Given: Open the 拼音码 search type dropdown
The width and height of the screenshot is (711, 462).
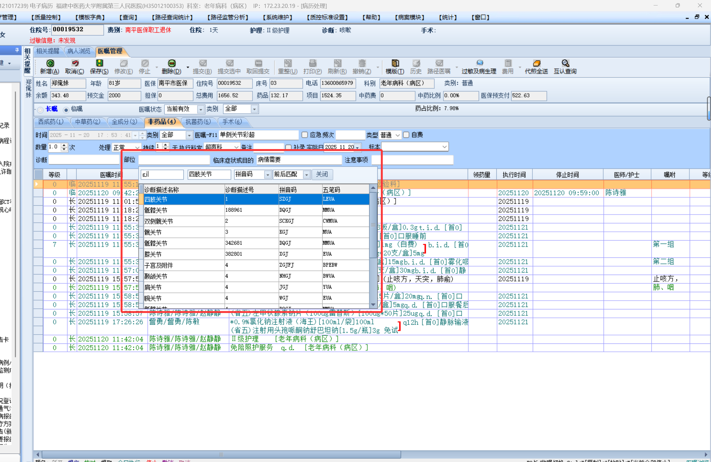Looking at the screenshot, I should click(x=267, y=174).
